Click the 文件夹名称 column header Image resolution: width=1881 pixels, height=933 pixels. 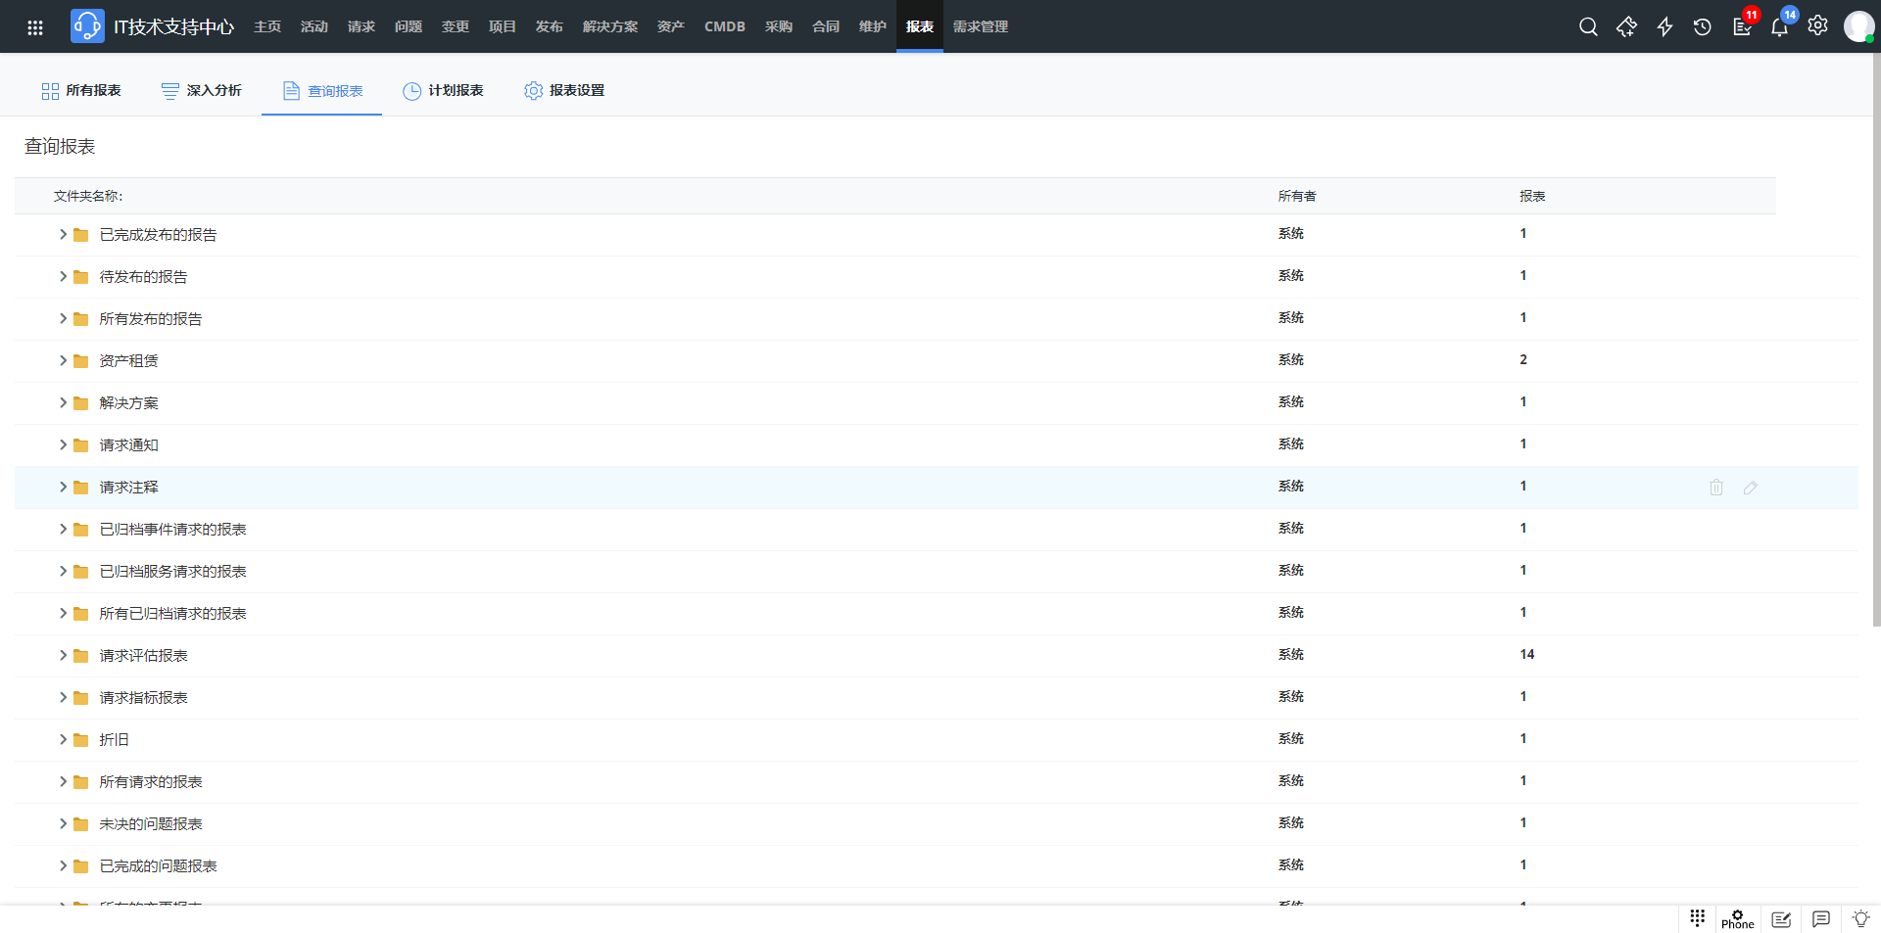pos(88,196)
